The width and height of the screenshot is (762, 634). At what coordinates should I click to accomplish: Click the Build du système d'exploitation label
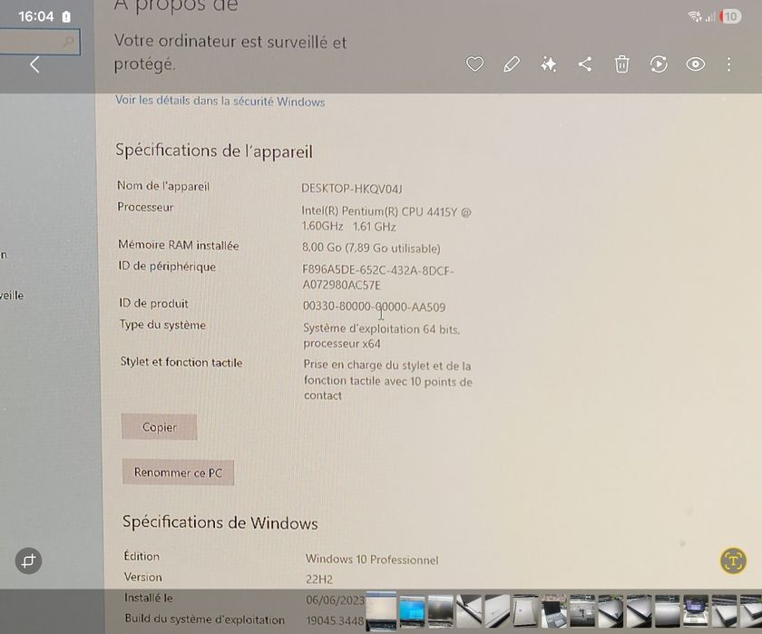coord(205,619)
